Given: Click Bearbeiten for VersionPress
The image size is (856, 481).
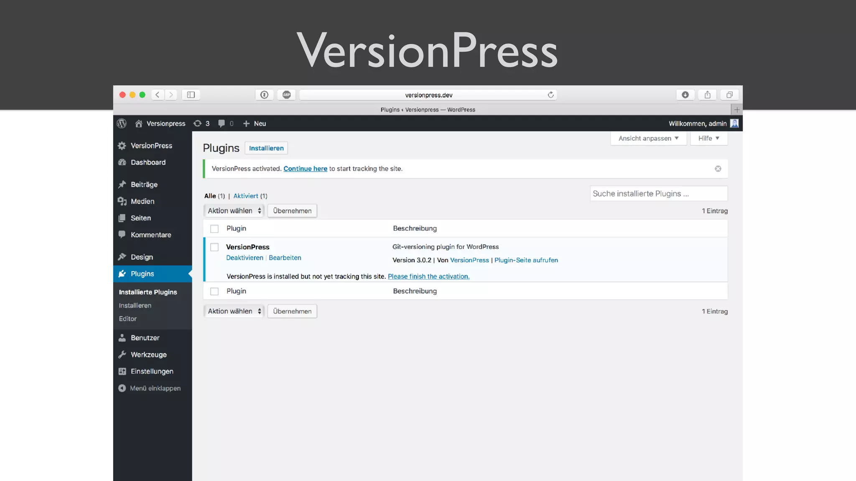Looking at the screenshot, I should (x=285, y=258).
